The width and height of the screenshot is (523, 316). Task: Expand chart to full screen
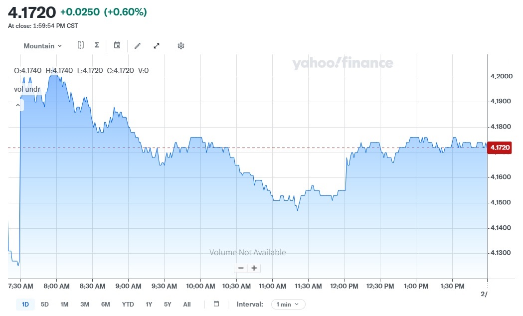[x=157, y=46]
